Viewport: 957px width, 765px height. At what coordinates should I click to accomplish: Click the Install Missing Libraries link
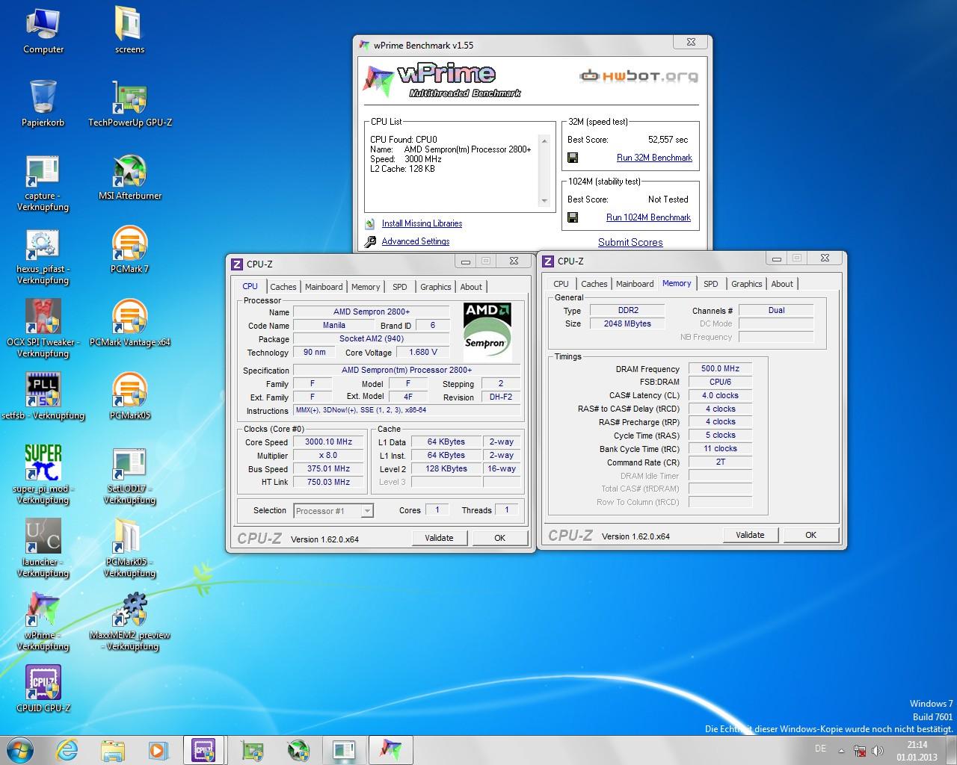tap(422, 223)
